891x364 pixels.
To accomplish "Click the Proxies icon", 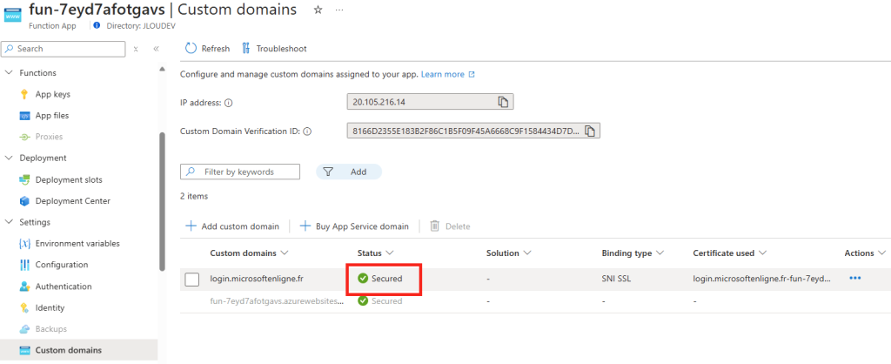I will click(x=24, y=137).
